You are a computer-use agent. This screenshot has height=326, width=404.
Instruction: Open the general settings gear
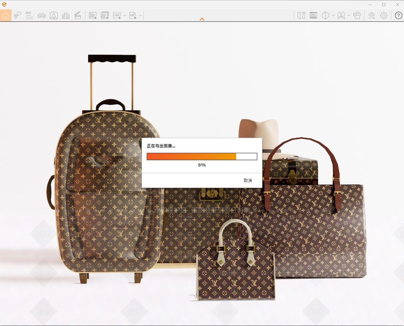384,15
